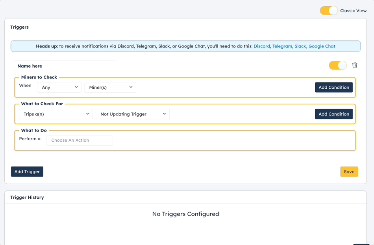Open the Google Chat link
This screenshot has width=374, height=245.
tap(322, 46)
